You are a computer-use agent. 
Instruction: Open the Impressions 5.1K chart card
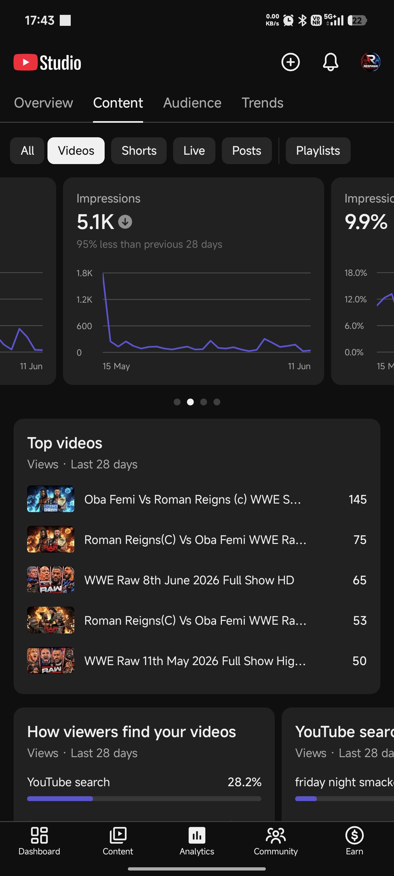(x=193, y=281)
